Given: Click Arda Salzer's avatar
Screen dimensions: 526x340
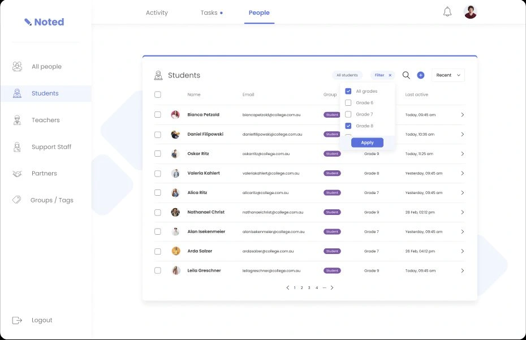Looking at the screenshot, I should point(176,251).
